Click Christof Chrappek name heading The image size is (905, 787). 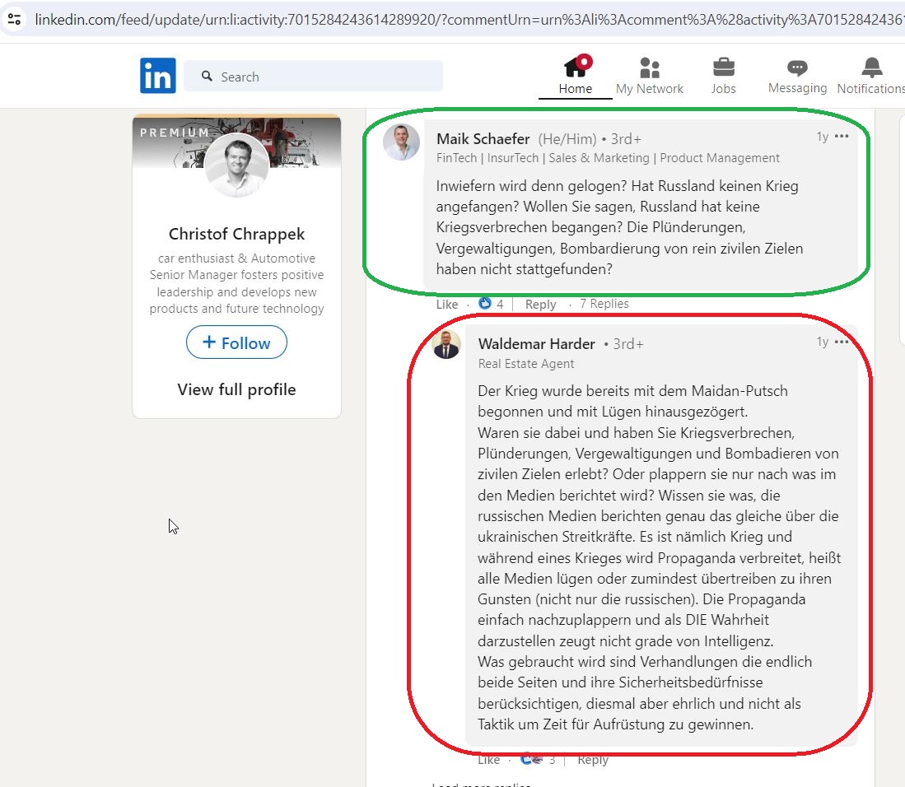coord(236,234)
